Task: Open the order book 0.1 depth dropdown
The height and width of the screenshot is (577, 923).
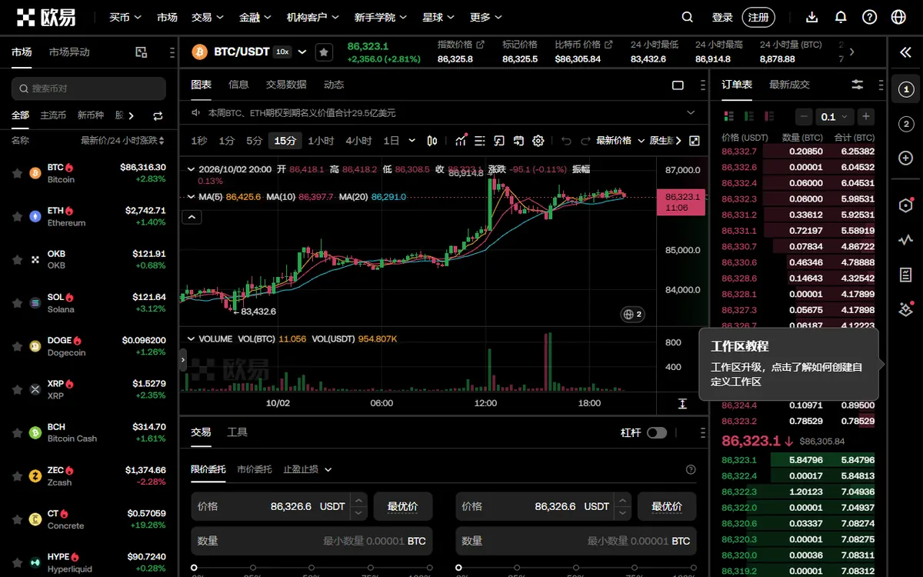Action: (x=835, y=117)
